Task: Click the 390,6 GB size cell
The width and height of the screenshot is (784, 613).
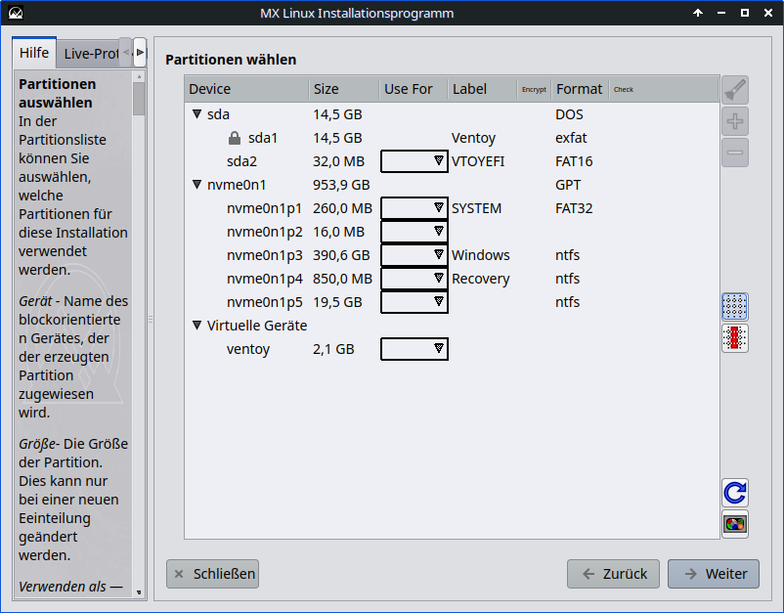Action: pos(341,255)
